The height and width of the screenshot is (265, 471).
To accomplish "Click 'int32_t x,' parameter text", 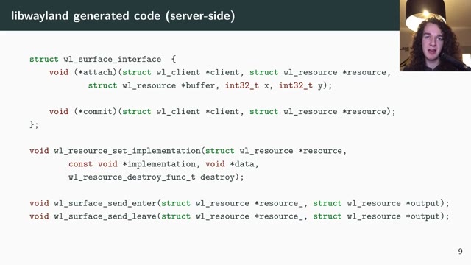I will click(249, 85).
